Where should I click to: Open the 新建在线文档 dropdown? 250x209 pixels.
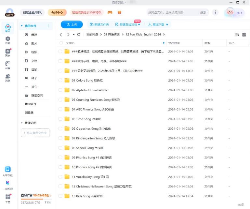[x=139, y=25]
